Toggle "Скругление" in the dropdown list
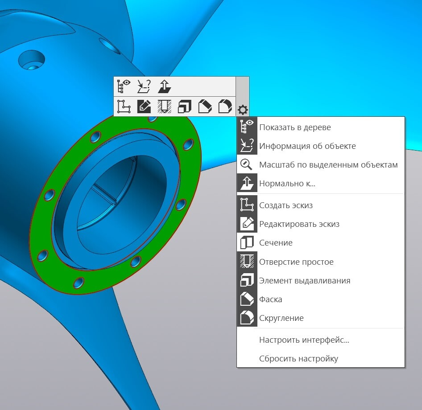Viewport: 422px width, 410px height. click(321, 318)
